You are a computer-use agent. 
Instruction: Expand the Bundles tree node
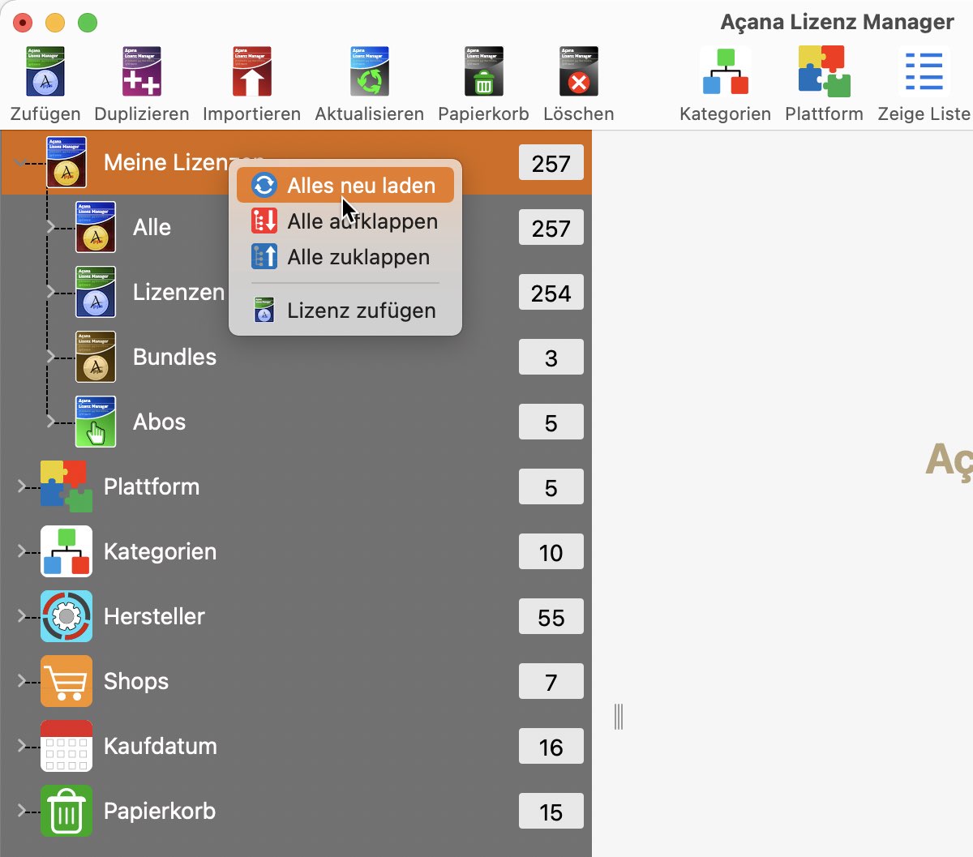(x=50, y=356)
